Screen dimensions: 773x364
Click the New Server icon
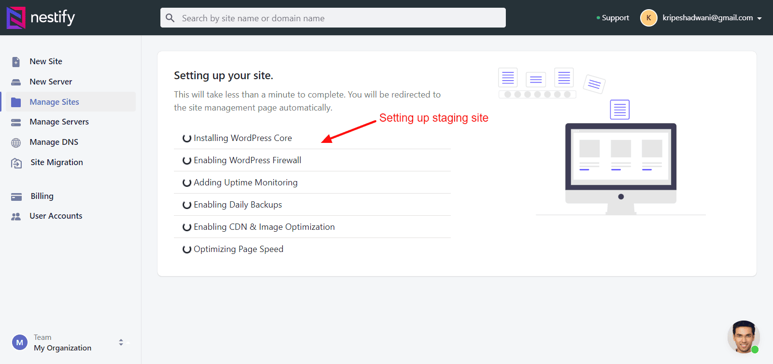(x=16, y=82)
